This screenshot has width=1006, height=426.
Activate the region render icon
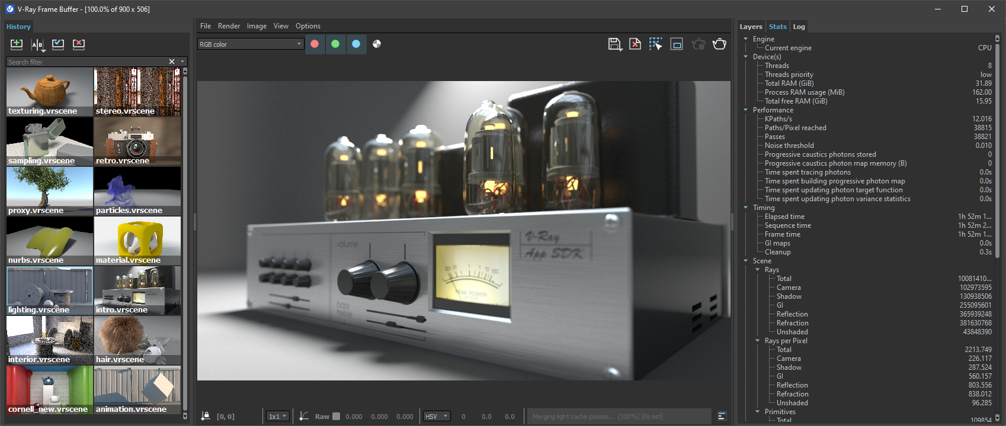pyautogui.click(x=655, y=44)
